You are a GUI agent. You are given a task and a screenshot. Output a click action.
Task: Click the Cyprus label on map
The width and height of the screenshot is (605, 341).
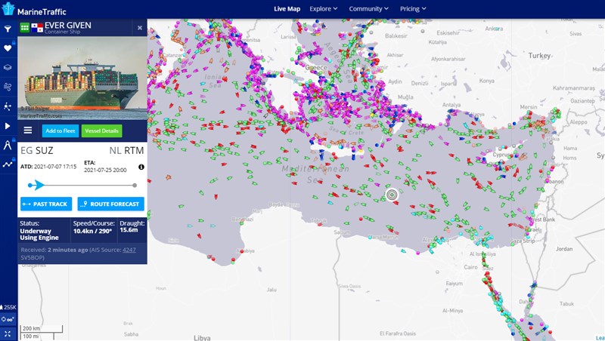click(x=501, y=155)
